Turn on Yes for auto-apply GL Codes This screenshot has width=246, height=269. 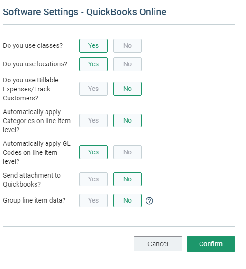[93, 152]
